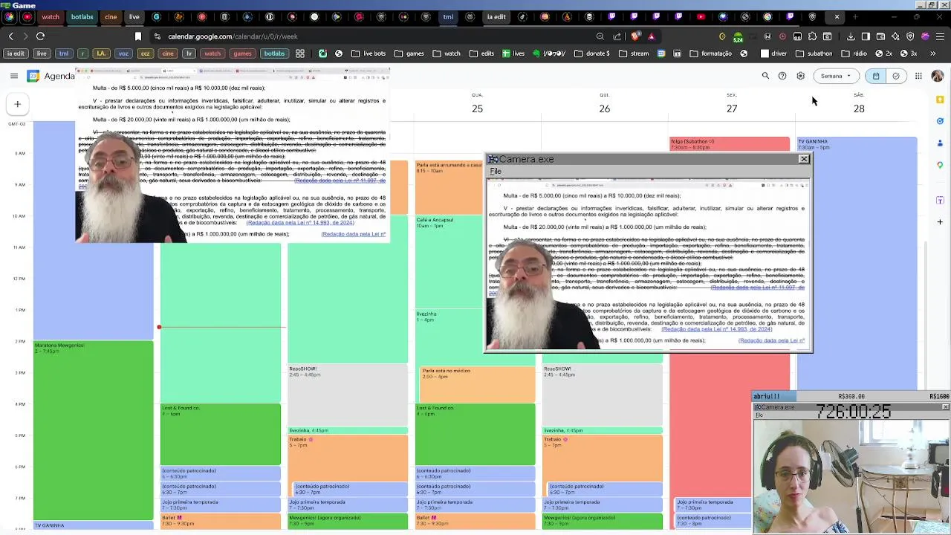
Task: Open the 'Maratona Mewgenics!' event
Action: (x=93, y=431)
